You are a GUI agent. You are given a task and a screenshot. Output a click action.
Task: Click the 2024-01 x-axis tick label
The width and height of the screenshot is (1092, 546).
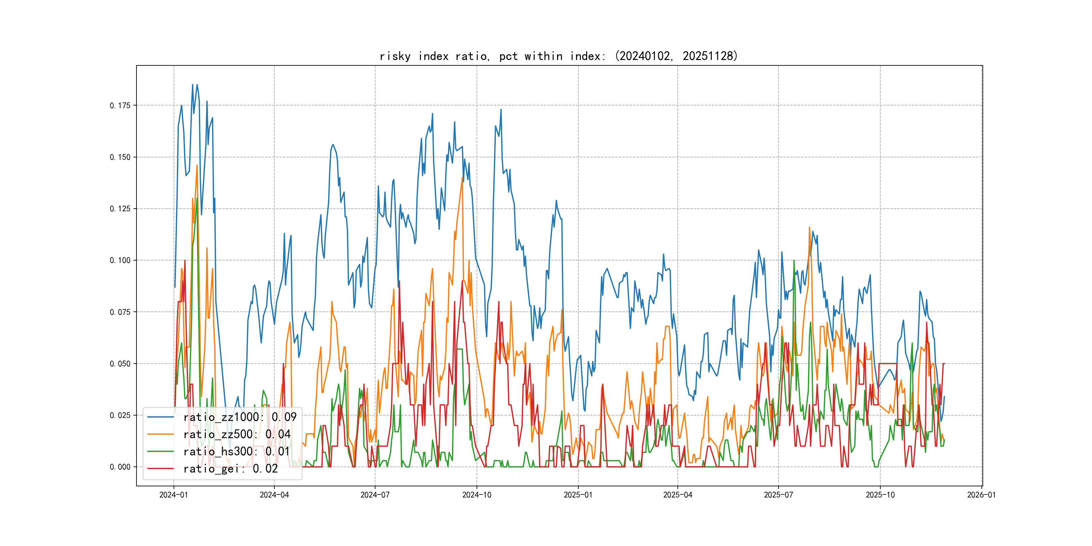173,495
